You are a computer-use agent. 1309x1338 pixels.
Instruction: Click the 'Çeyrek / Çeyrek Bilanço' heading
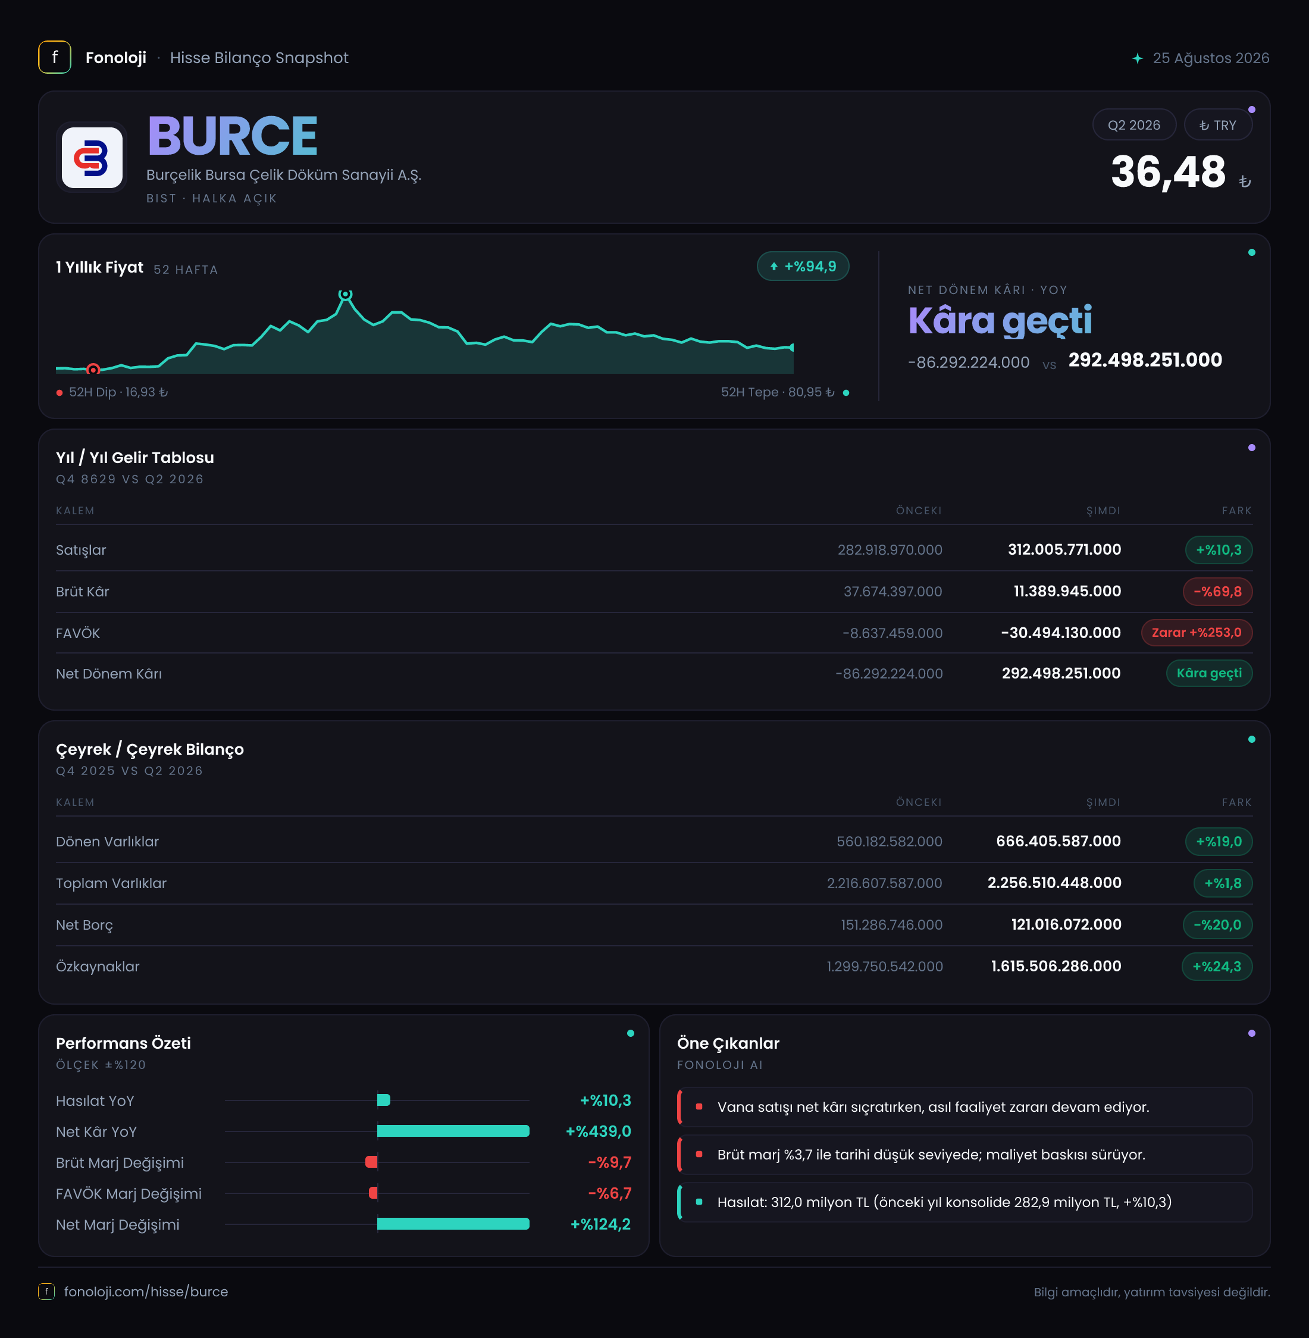pyautogui.click(x=150, y=749)
